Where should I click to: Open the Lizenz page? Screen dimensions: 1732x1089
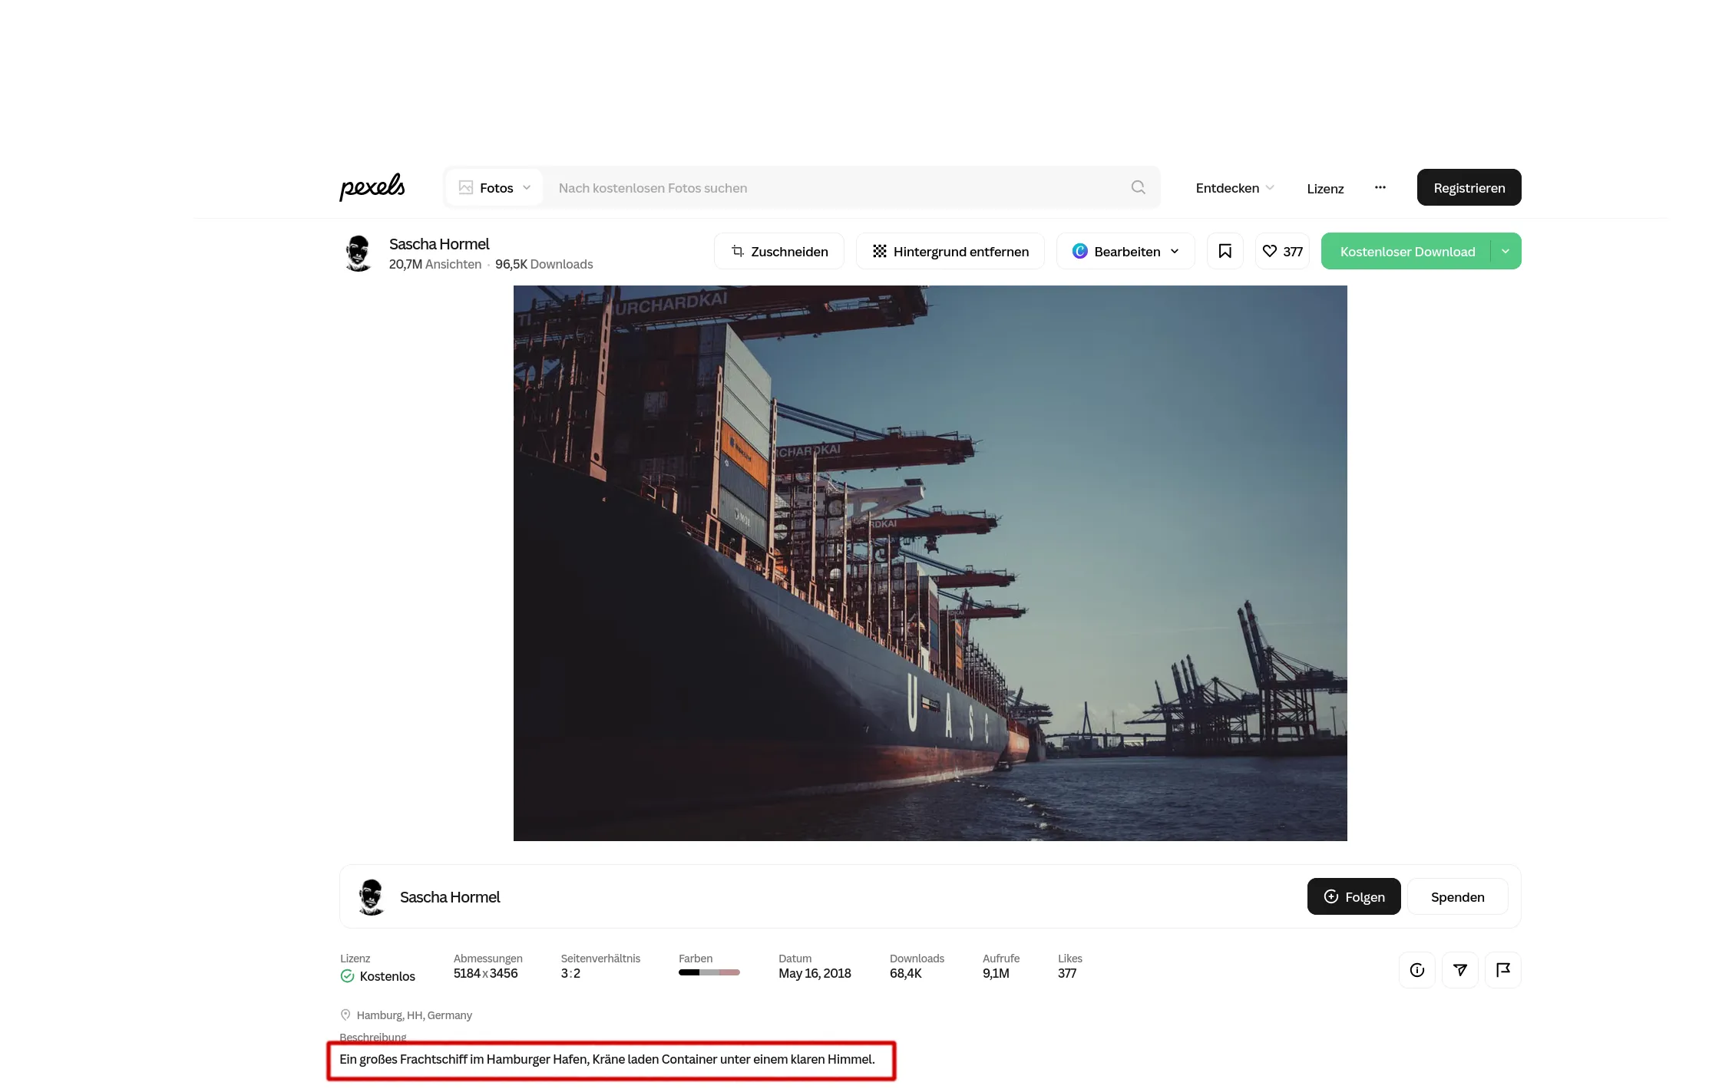coord(1325,189)
